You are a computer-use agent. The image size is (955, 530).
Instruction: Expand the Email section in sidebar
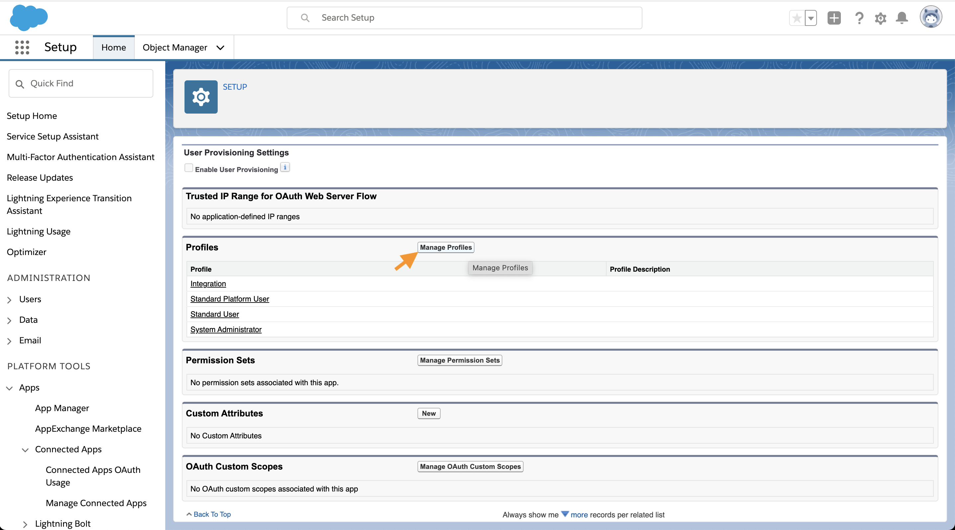point(9,341)
